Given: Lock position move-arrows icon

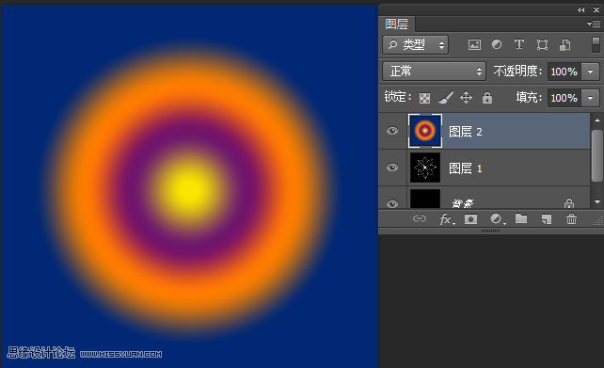Looking at the screenshot, I should pyautogui.click(x=466, y=98).
